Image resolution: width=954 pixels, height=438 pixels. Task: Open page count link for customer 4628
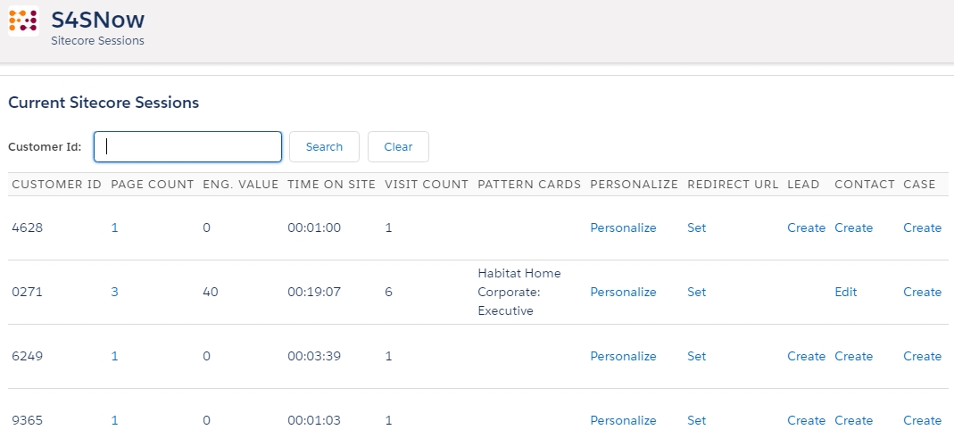(x=114, y=228)
